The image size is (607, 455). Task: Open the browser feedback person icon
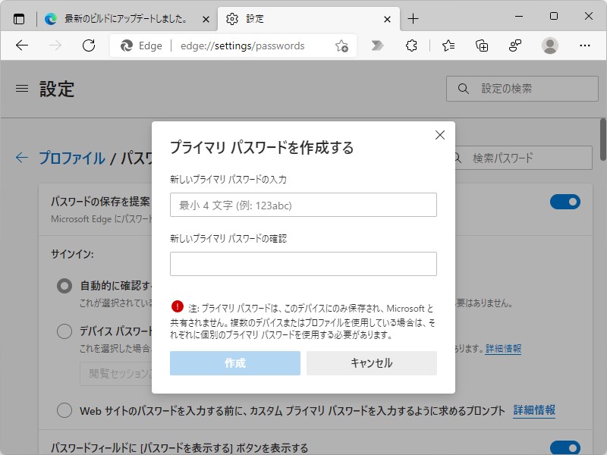517,45
